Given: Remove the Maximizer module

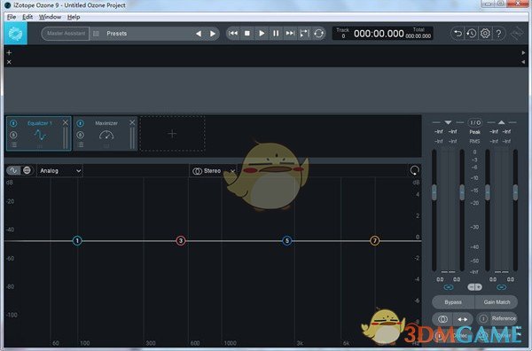Looking at the screenshot, I should pos(132,122).
